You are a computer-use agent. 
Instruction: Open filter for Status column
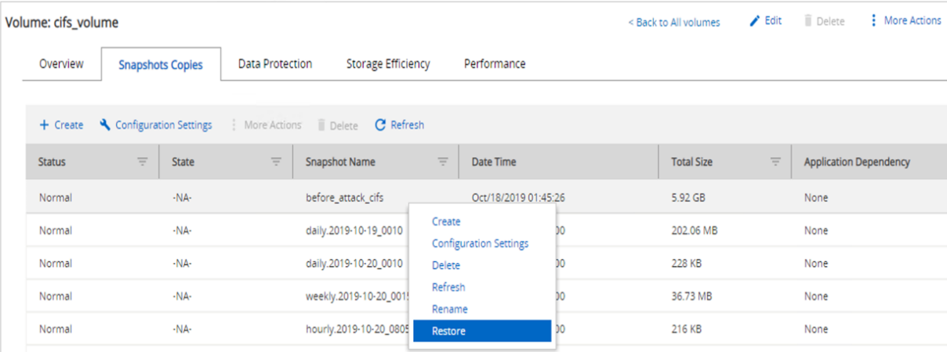tap(142, 162)
